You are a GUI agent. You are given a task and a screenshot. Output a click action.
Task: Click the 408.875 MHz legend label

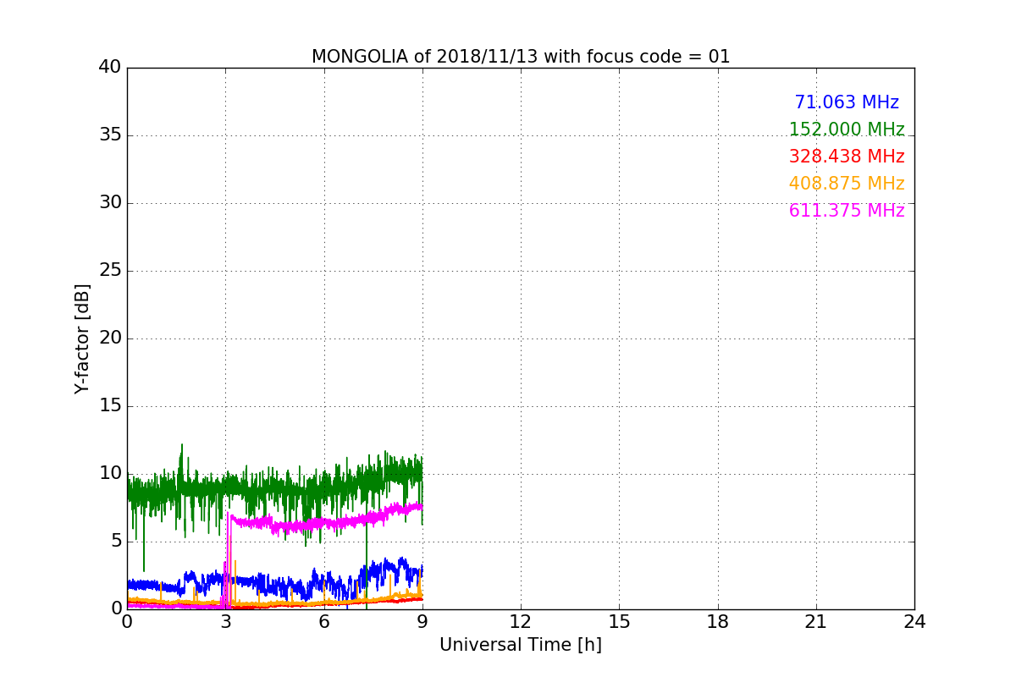click(847, 184)
